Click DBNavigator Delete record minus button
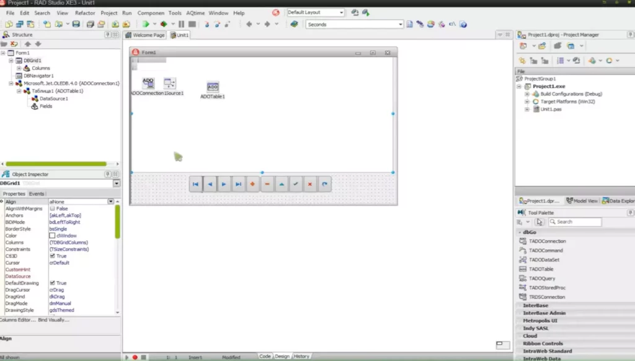This screenshot has height=361, width=635. pos(267,184)
